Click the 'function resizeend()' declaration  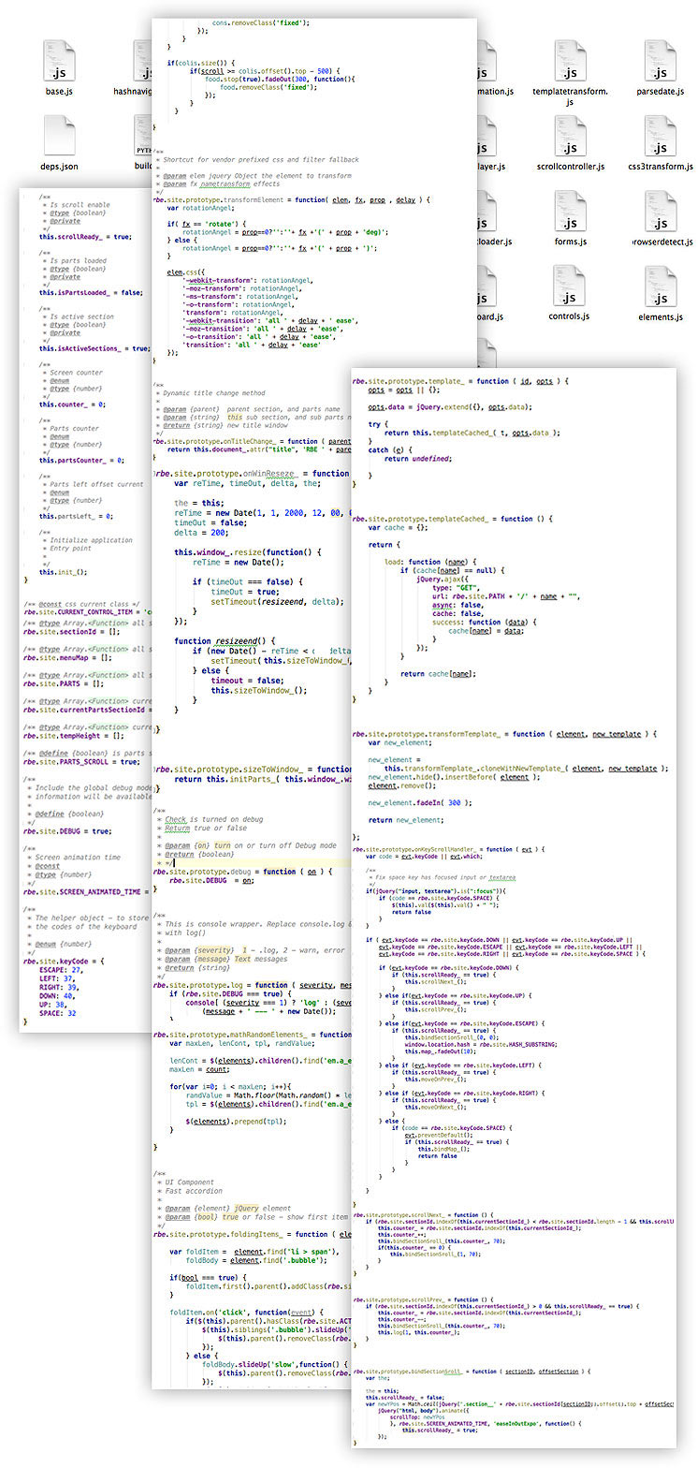(x=217, y=640)
